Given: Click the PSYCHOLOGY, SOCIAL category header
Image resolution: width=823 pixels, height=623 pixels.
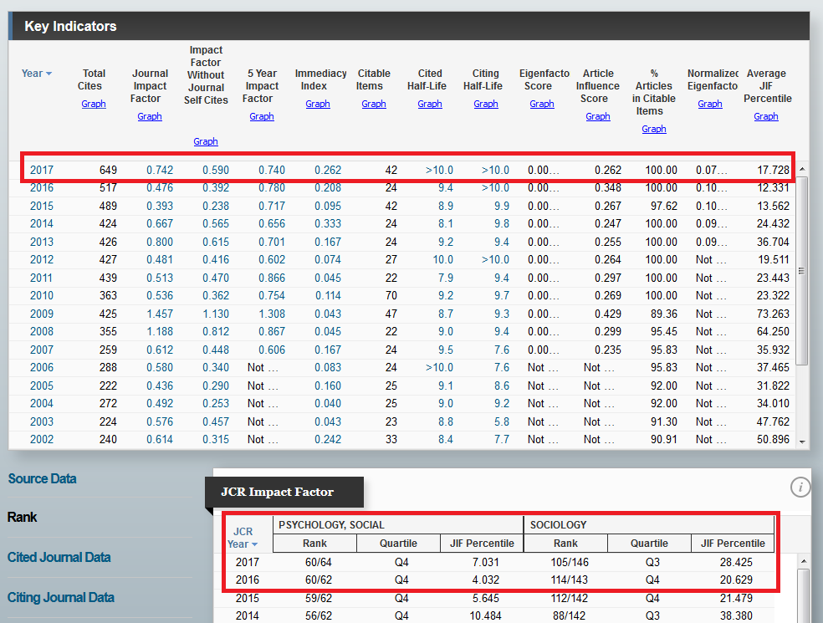Looking at the screenshot, I should point(331,525).
